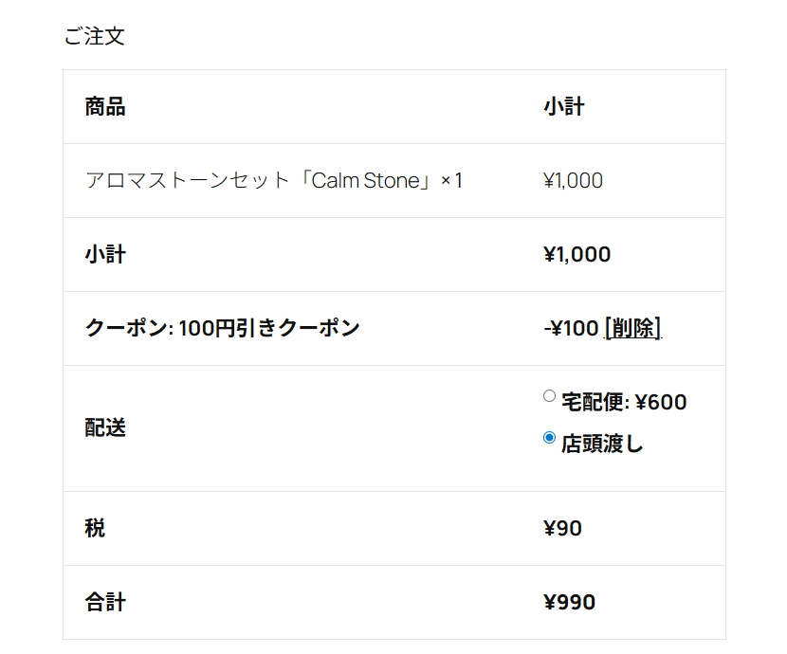Click the 税 row label

point(95,529)
